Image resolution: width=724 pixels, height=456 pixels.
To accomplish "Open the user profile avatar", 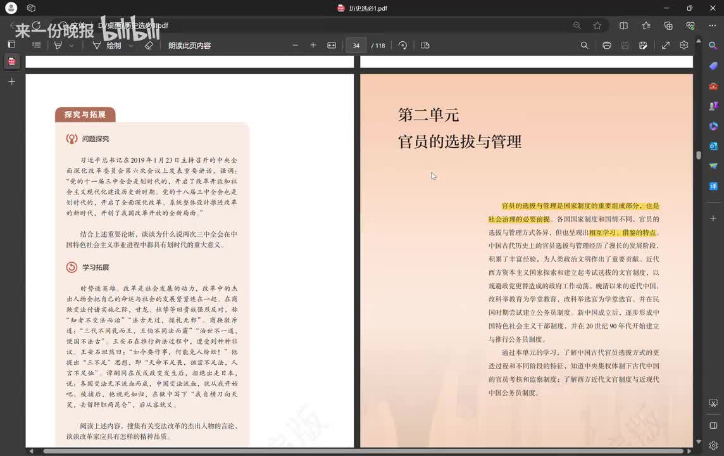I will coord(11,8).
